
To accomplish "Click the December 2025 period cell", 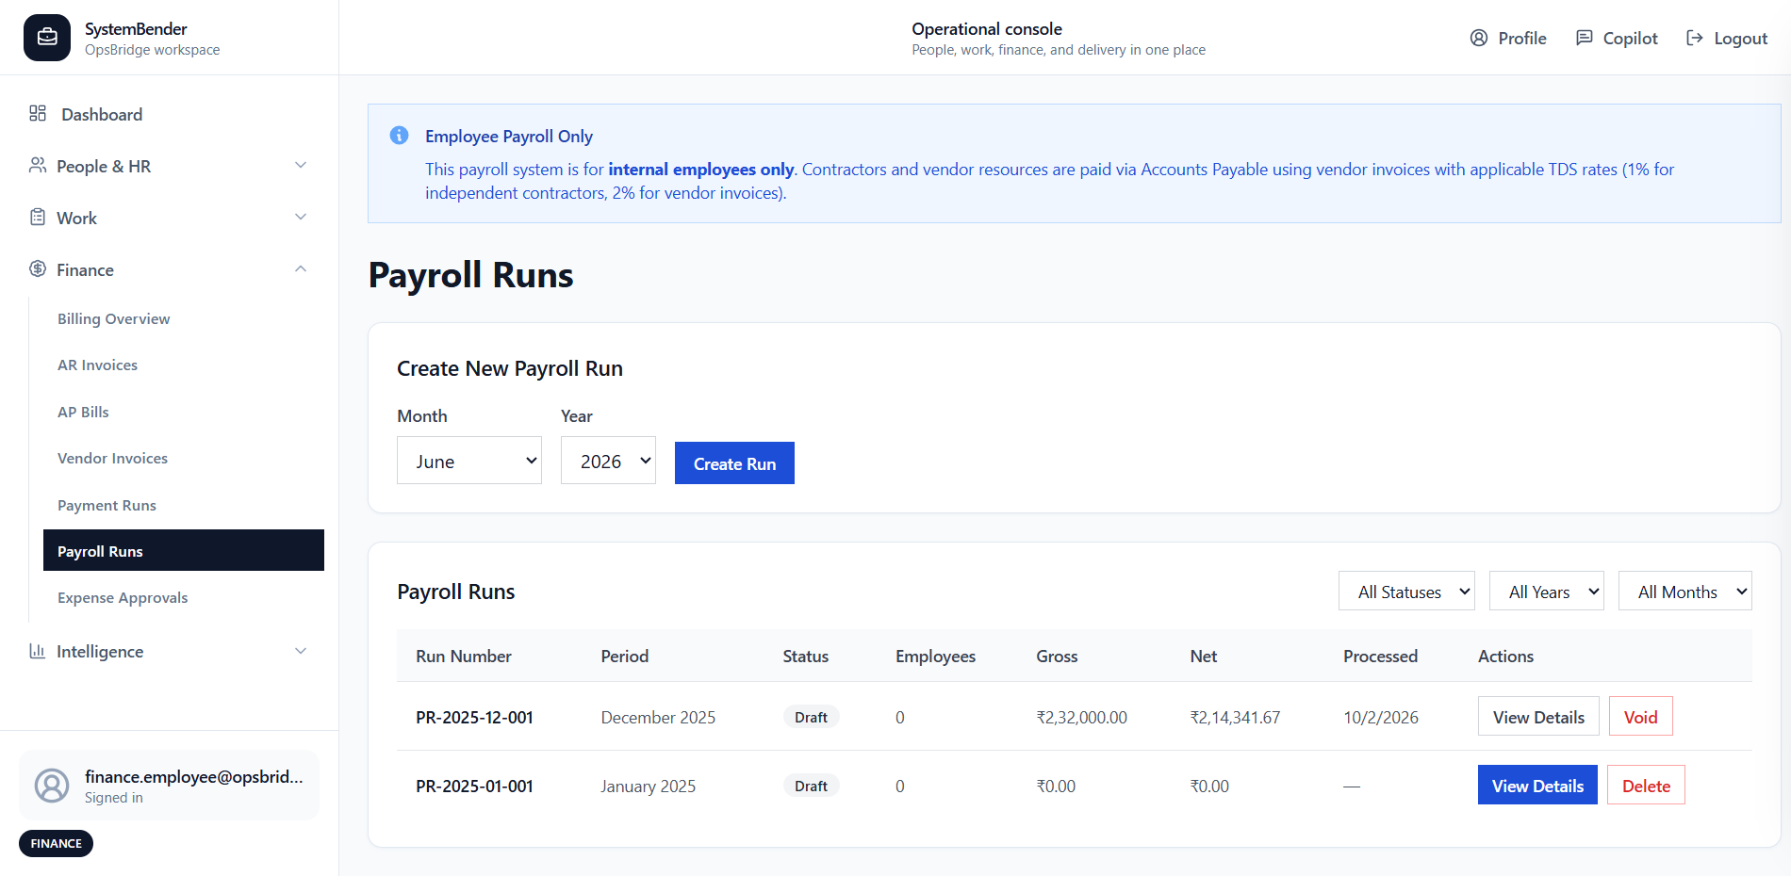I will [x=658, y=717].
